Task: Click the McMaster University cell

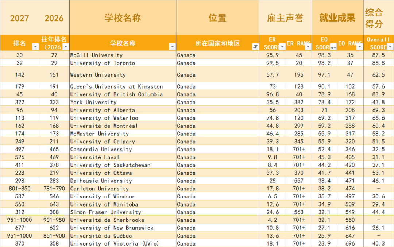Action: [x=123, y=134]
